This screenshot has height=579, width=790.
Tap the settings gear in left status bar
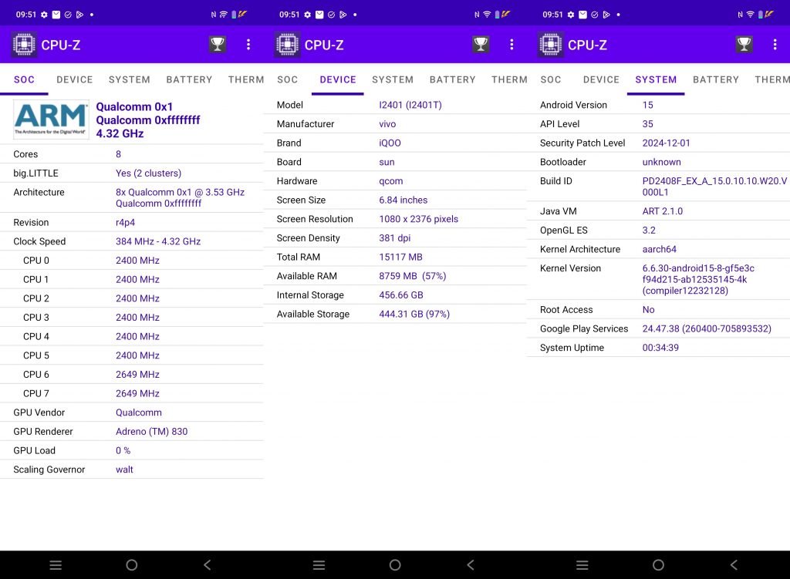point(44,15)
